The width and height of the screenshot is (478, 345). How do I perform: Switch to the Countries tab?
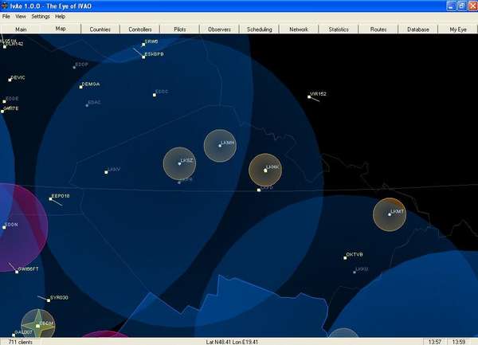100,29
